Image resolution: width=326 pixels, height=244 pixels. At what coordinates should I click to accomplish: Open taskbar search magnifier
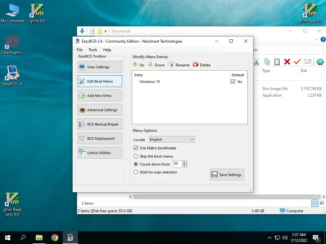click(23, 238)
